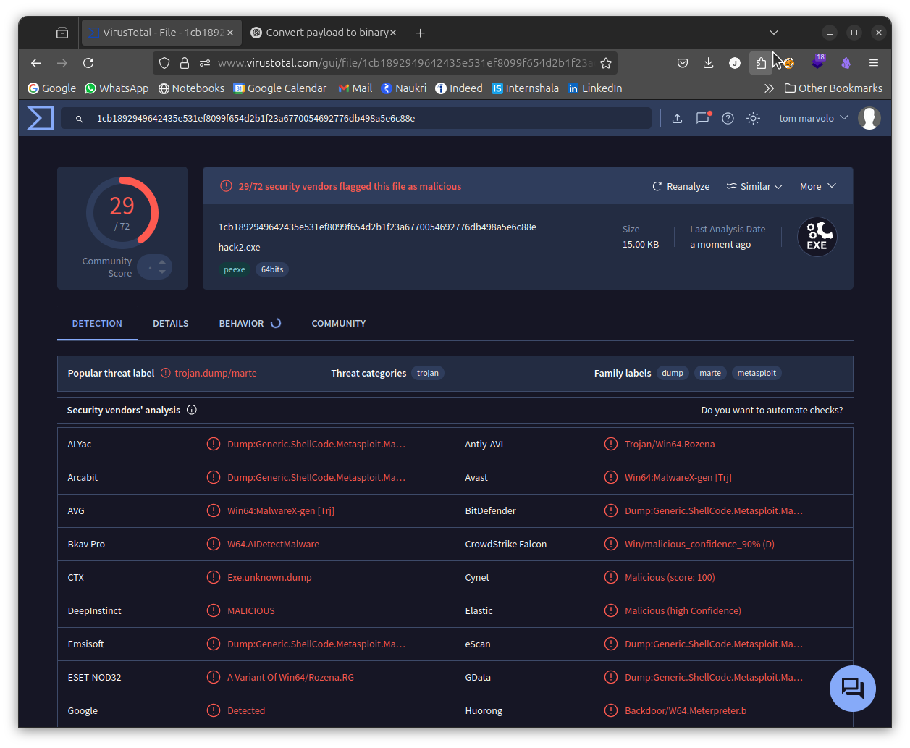Open the Google bookmark
The height and width of the screenshot is (748, 910).
click(x=51, y=88)
